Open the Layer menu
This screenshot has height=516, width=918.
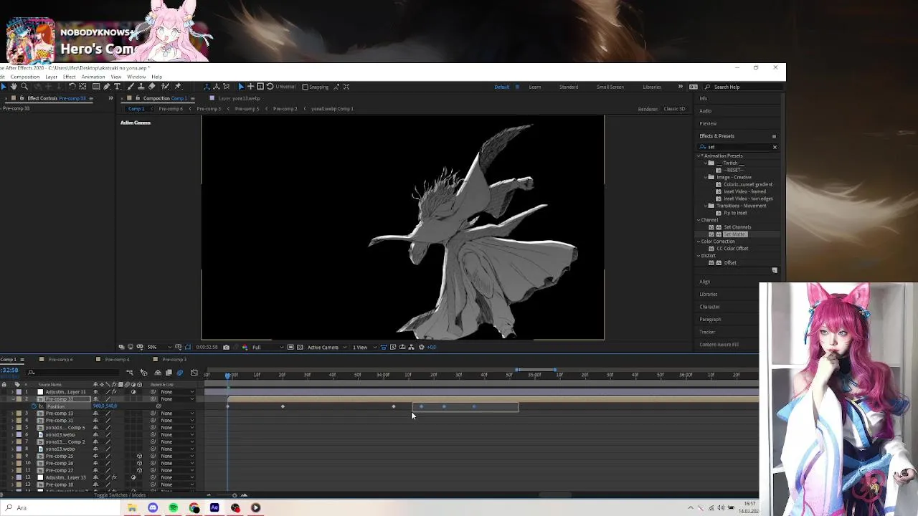click(52, 77)
